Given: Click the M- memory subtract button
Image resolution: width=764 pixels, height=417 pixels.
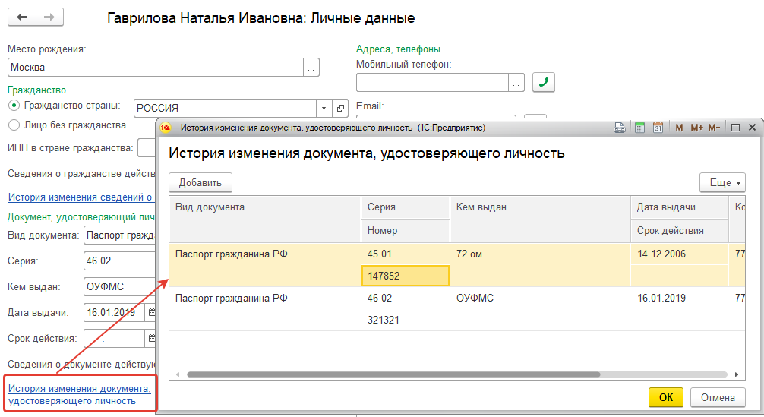Looking at the screenshot, I should [x=714, y=128].
